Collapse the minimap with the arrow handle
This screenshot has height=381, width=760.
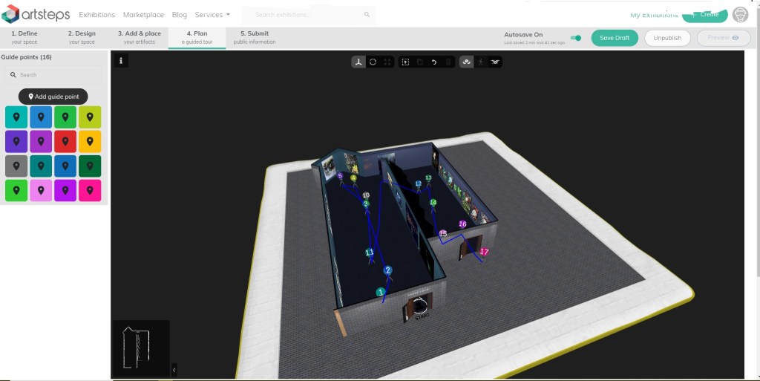[174, 369]
